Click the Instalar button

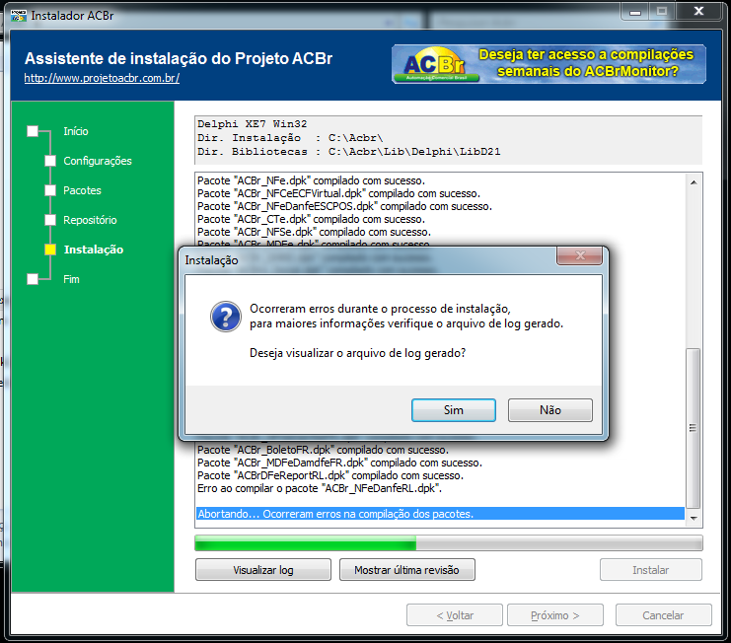click(650, 570)
